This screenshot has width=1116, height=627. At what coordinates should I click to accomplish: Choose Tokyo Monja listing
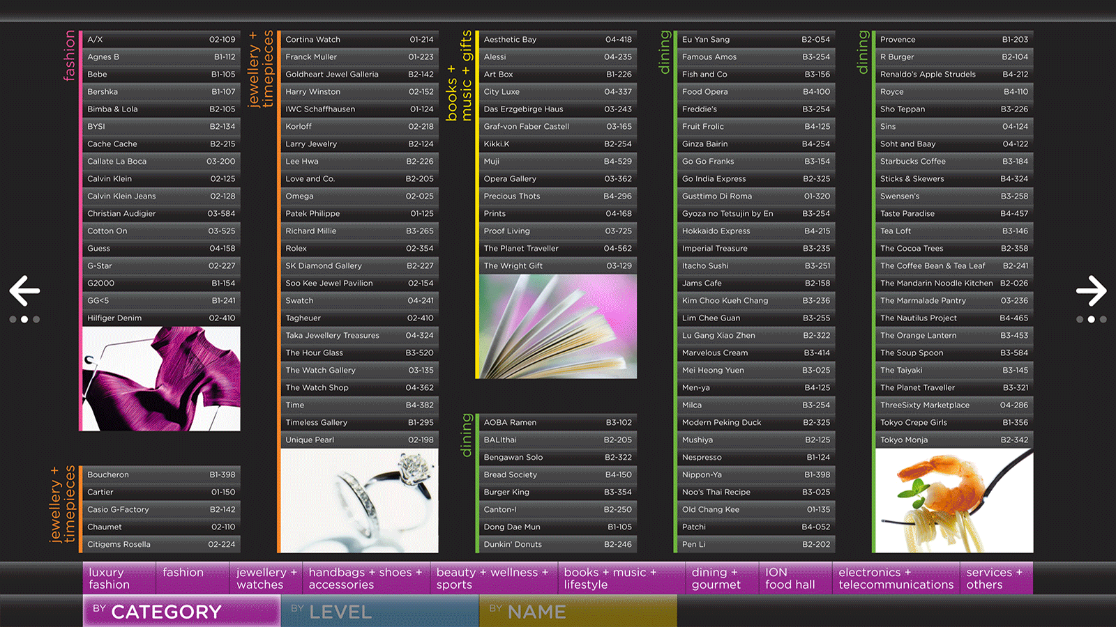[953, 440]
